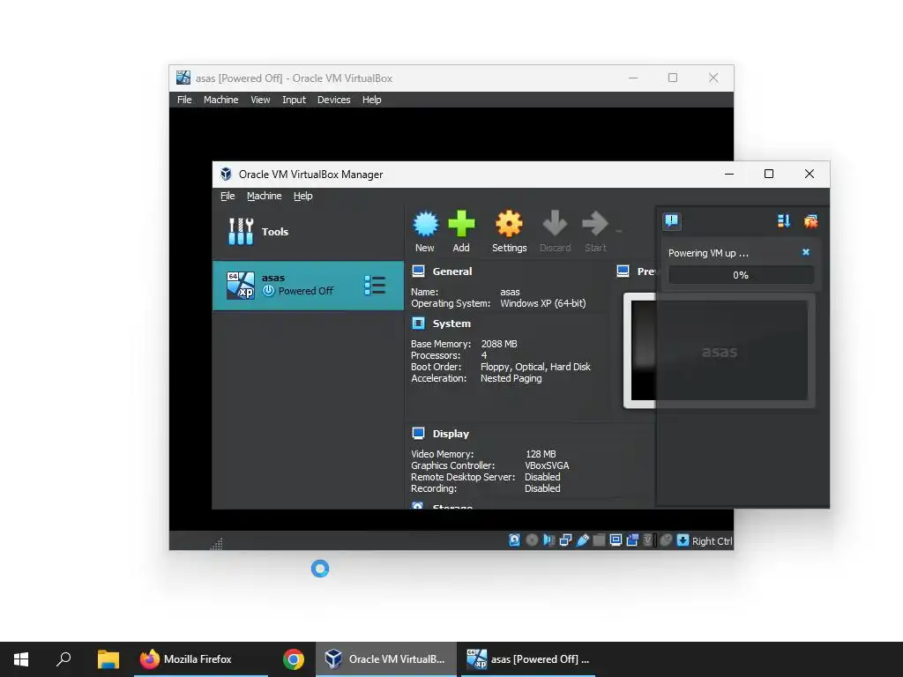Open Machine menu in VirtualBox Manager
903x677 pixels.
(x=265, y=196)
